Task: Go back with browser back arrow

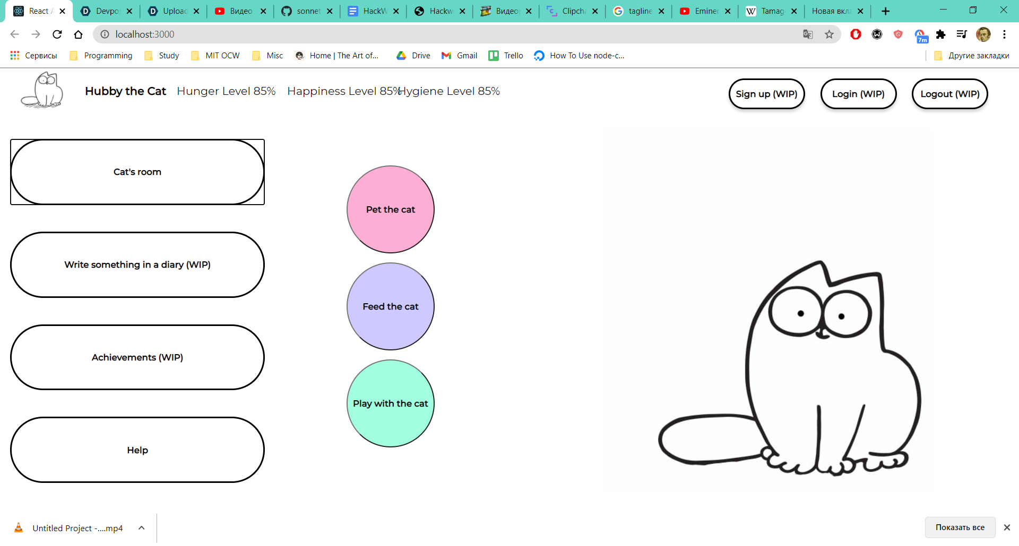Action: (x=14, y=34)
